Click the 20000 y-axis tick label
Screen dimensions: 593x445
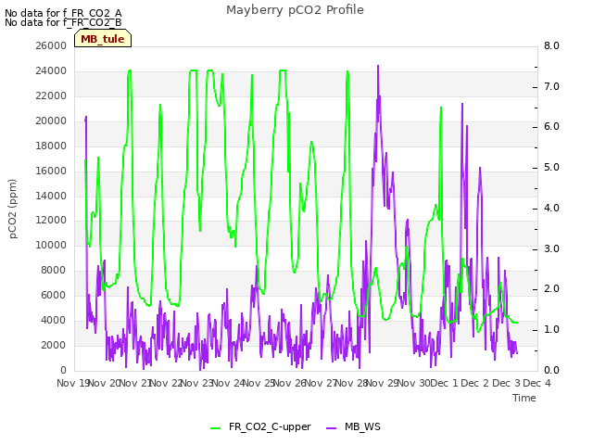(x=51, y=121)
